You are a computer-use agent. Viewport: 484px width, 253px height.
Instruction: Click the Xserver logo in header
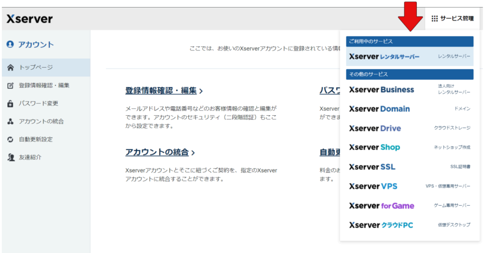29,19
